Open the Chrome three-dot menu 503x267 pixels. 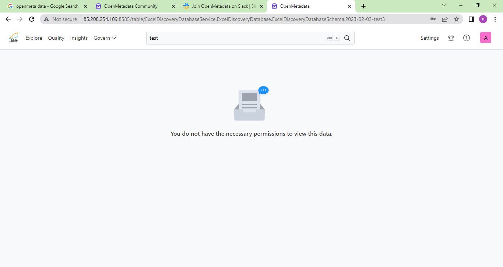point(495,19)
